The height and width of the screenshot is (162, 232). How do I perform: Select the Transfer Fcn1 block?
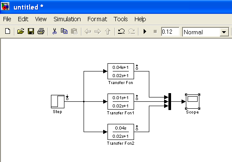(121, 102)
